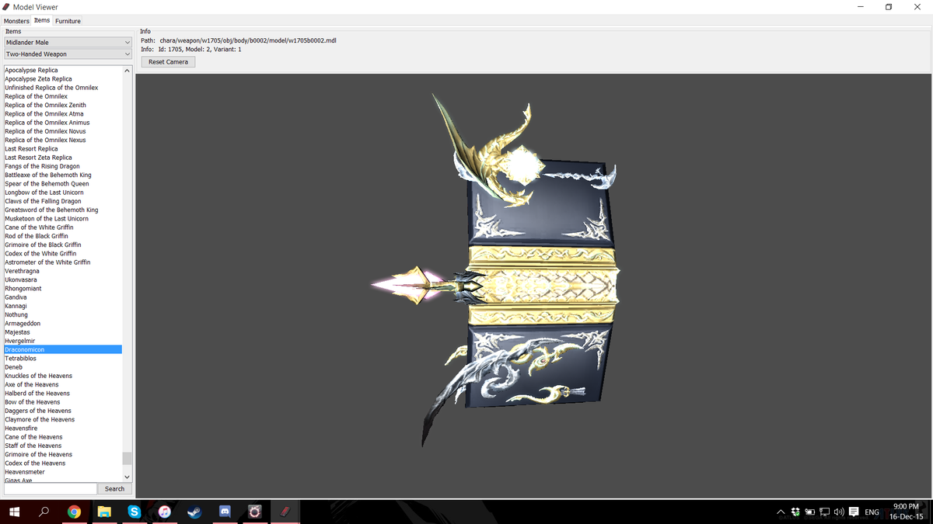Open the Windows Start menu
The image size is (933, 524).
(14, 512)
